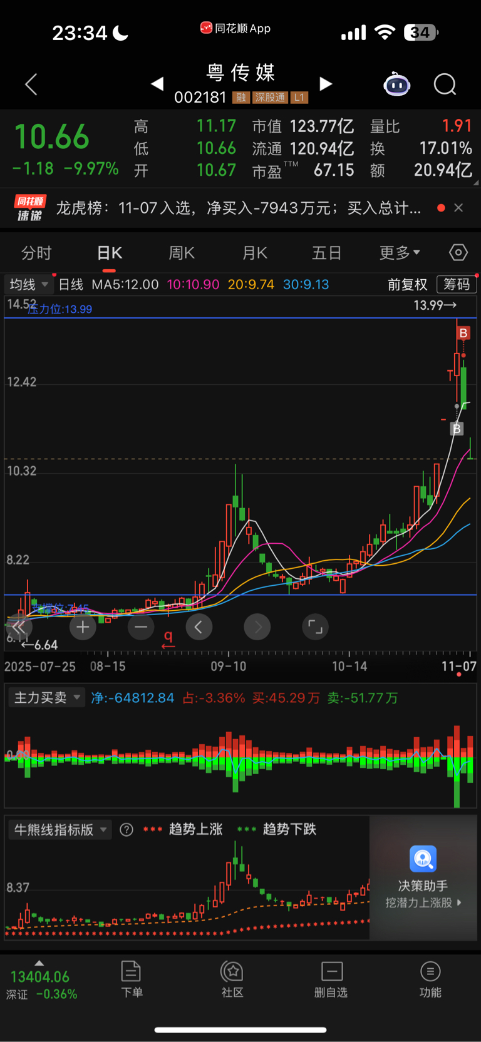Zoom in chart with plus button
This screenshot has width=481, height=1042.
coord(83,626)
